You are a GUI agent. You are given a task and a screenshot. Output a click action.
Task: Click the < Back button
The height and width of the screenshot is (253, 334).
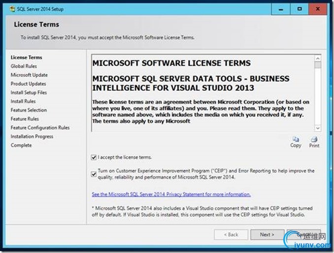pos(231,234)
